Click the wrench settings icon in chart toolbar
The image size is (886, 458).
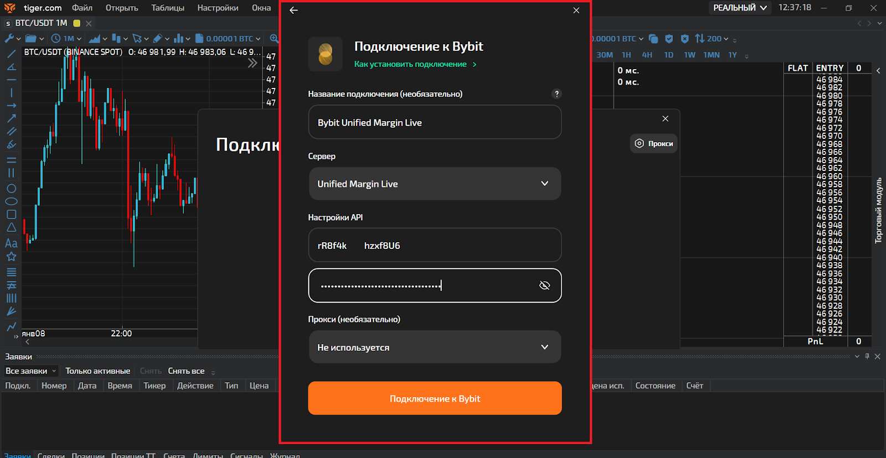click(9, 39)
